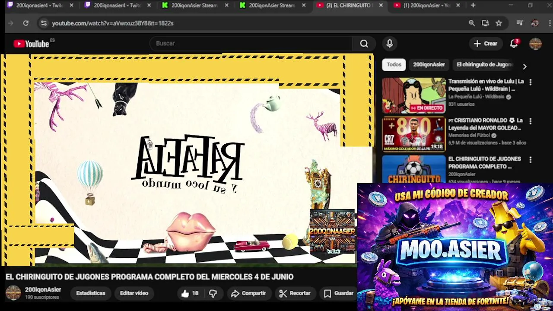Open the Estadísticas button
Screen dimensions: 553x311
click(x=90, y=293)
